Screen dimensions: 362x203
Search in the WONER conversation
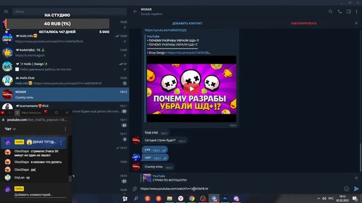tap(330, 11)
